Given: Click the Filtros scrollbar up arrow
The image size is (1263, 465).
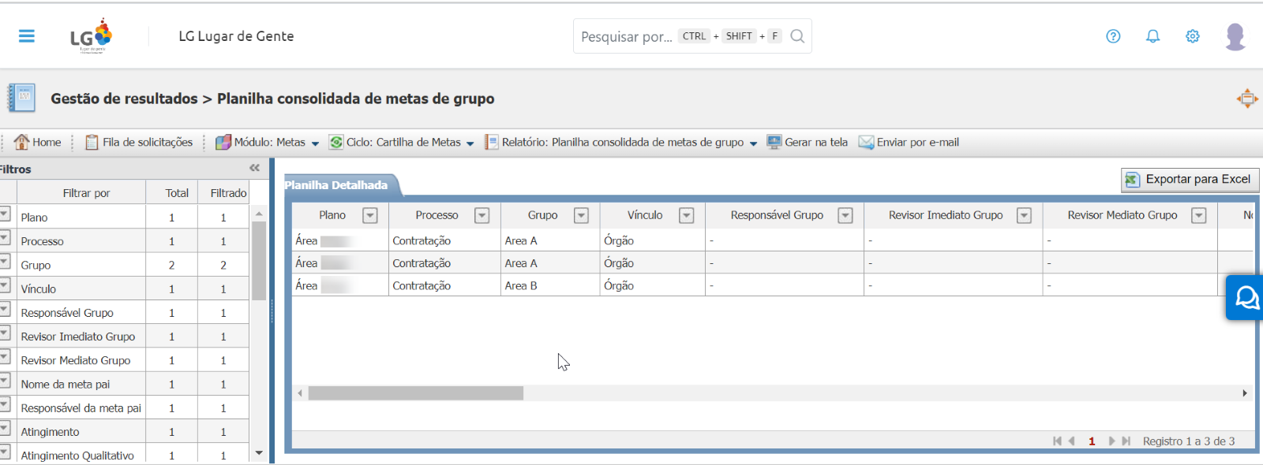Looking at the screenshot, I should (259, 213).
